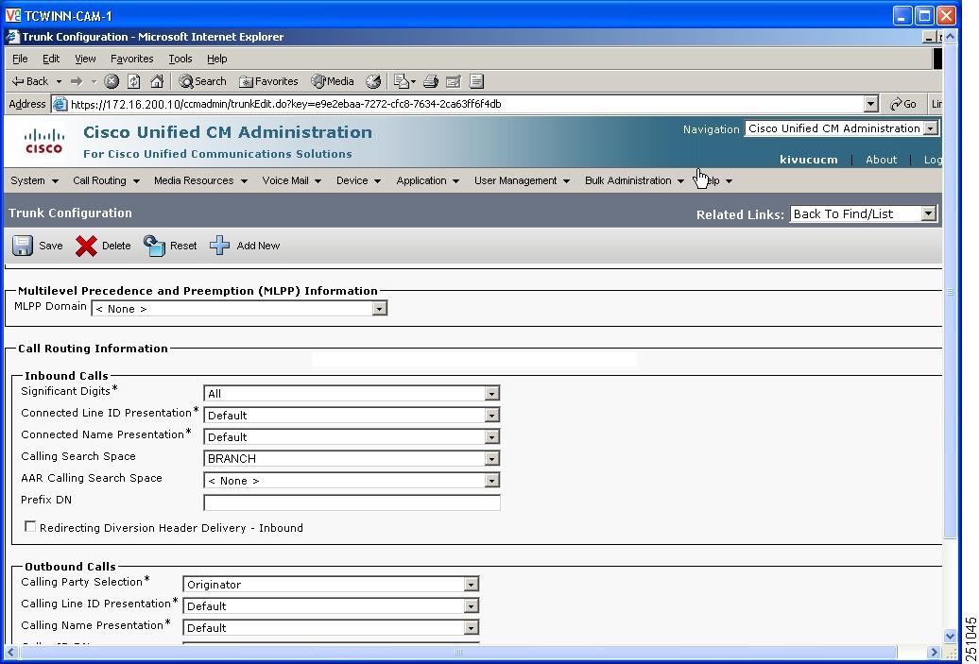Click the Prefix DN input field
The image size is (979, 664).
[352, 502]
